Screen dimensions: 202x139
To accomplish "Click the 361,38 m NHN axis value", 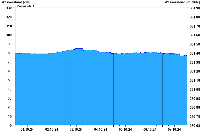I will click(x=195, y=62).
